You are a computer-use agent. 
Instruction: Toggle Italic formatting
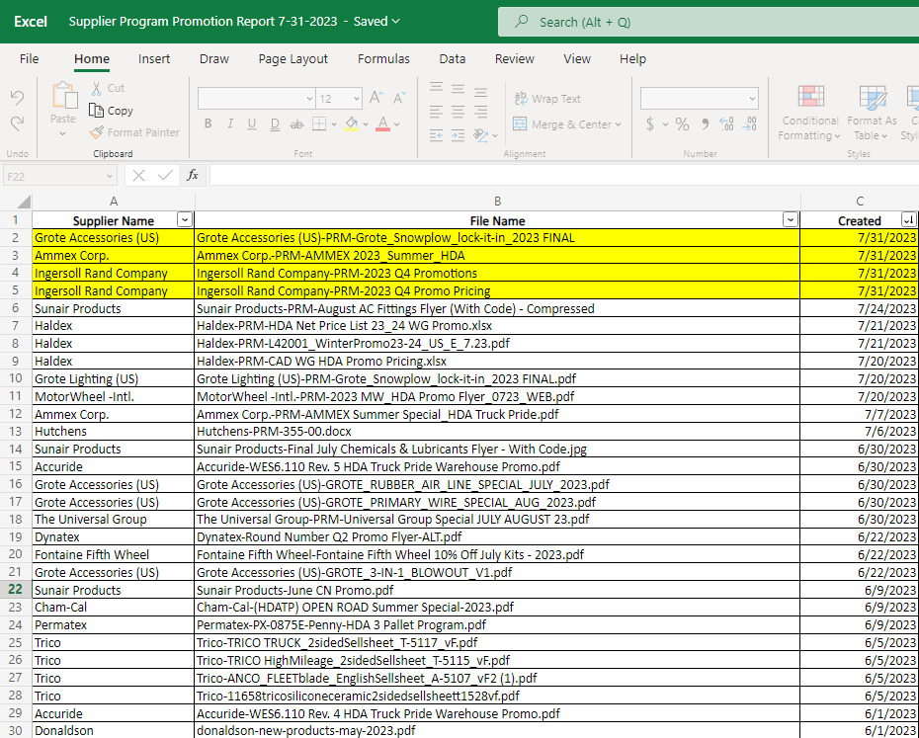tap(229, 124)
